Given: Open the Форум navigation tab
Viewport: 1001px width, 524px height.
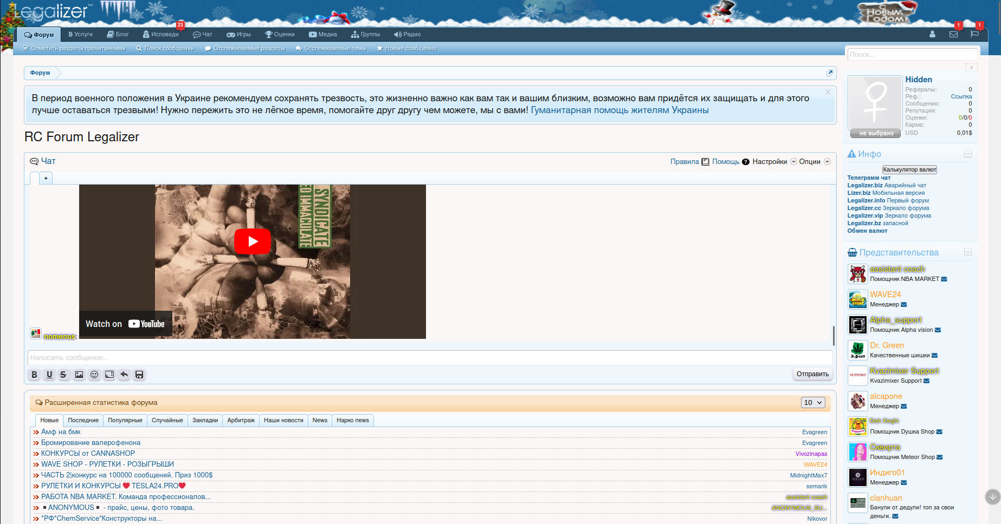Looking at the screenshot, I should click(39, 35).
